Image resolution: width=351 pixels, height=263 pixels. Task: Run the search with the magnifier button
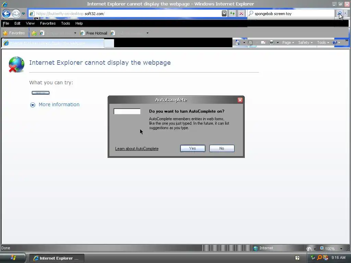(x=340, y=13)
